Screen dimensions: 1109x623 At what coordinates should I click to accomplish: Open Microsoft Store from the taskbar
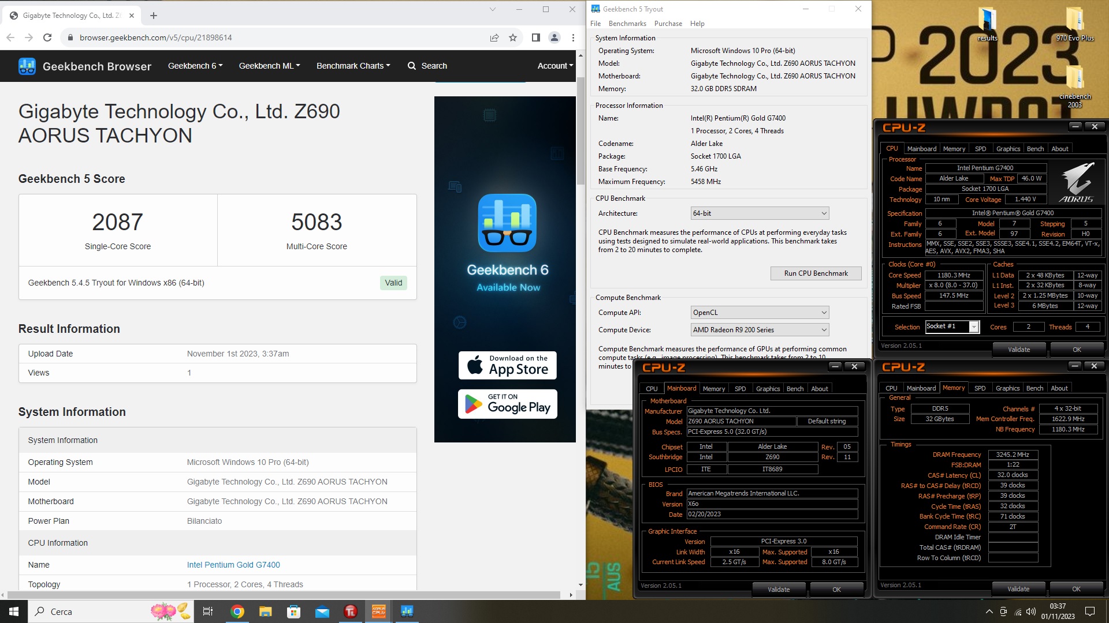coord(293,611)
